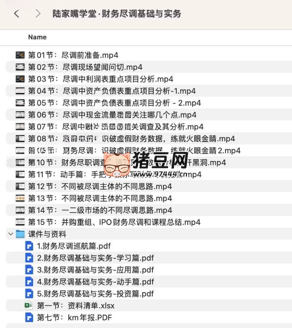Select file 2.财务尽调基础与实务-学习篇.pdf
Viewport: 292px width, 328px height.
pyautogui.click(x=95, y=258)
